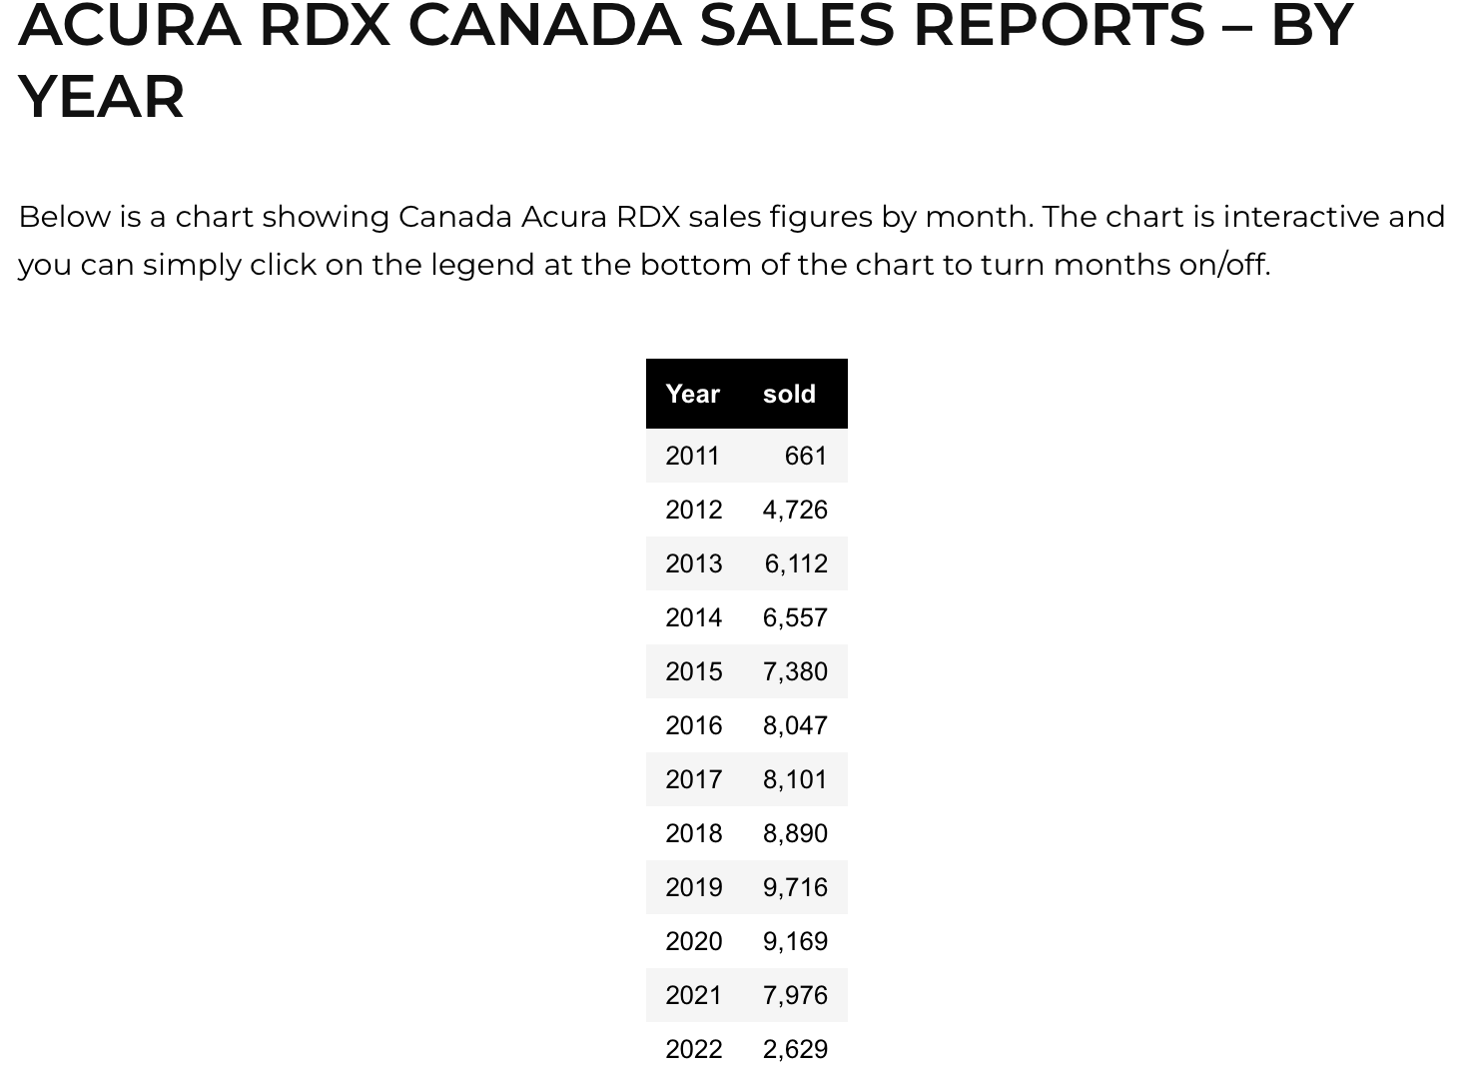Click the "Year" column header
This screenshot has height=1087, width=1476.
click(692, 395)
